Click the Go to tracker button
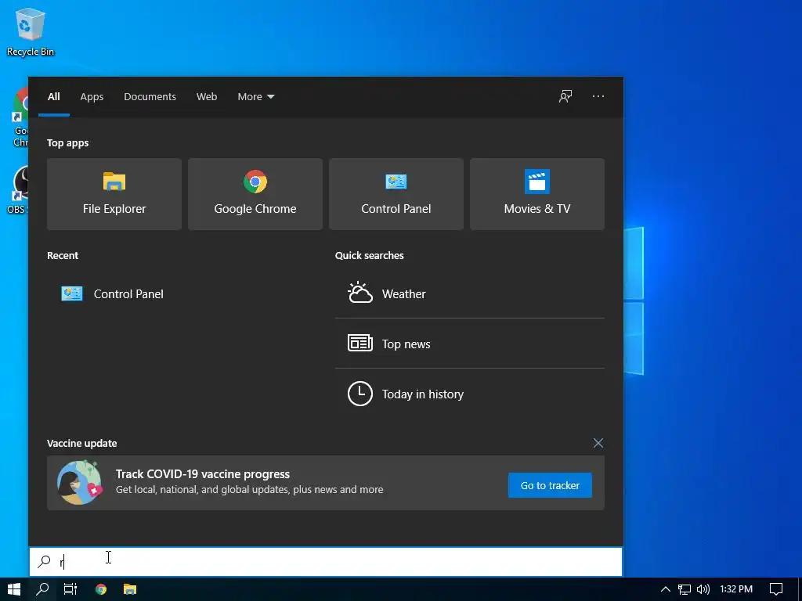The height and width of the screenshot is (601, 802). coord(550,485)
